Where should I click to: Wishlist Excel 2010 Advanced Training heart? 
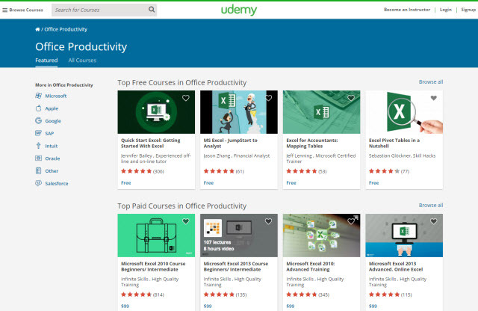(351, 221)
